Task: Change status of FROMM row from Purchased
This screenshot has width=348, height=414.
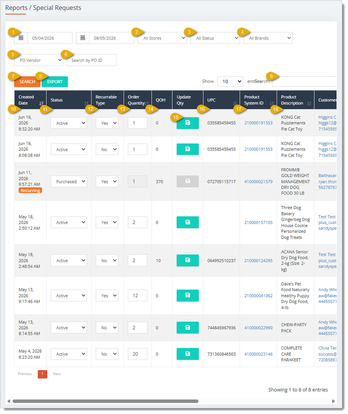Action: [69, 181]
